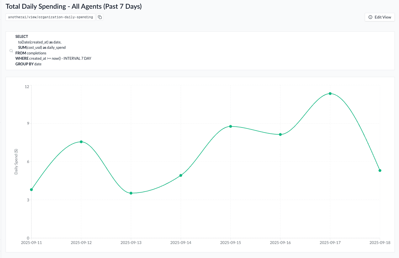Click the data point for 2025-09-12
This screenshot has height=258, width=399.
pyautogui.click(x=81, y=142)
